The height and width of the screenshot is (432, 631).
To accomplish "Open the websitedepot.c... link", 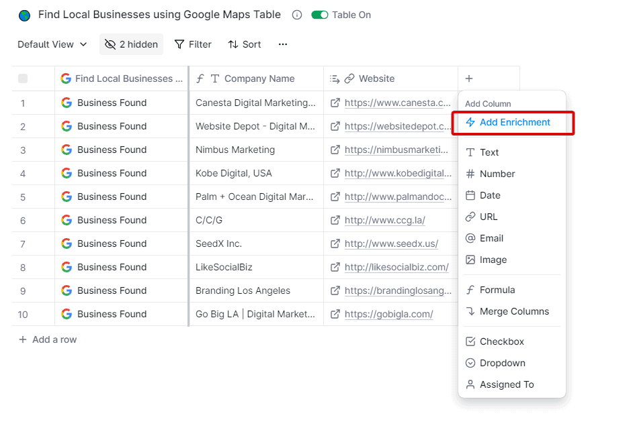I will [398, 126].
